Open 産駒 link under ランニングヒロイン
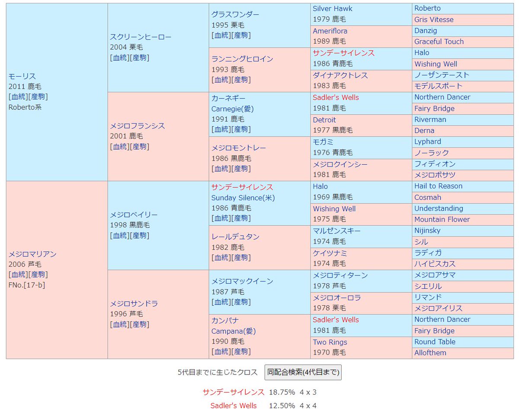This screenshot has width=519, height=409. click(x=241, y=80)
